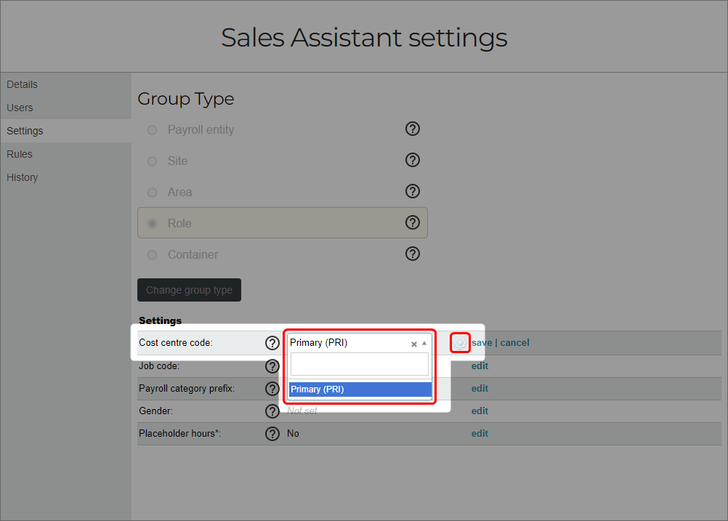Save the cost centre code change
Image resolution: width=728 pixels, height=521 pixels.
point(481,342)
